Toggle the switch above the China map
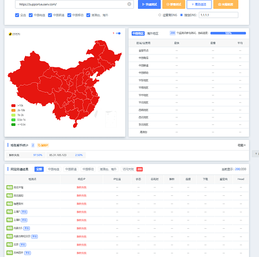 [x=118, y=33]
